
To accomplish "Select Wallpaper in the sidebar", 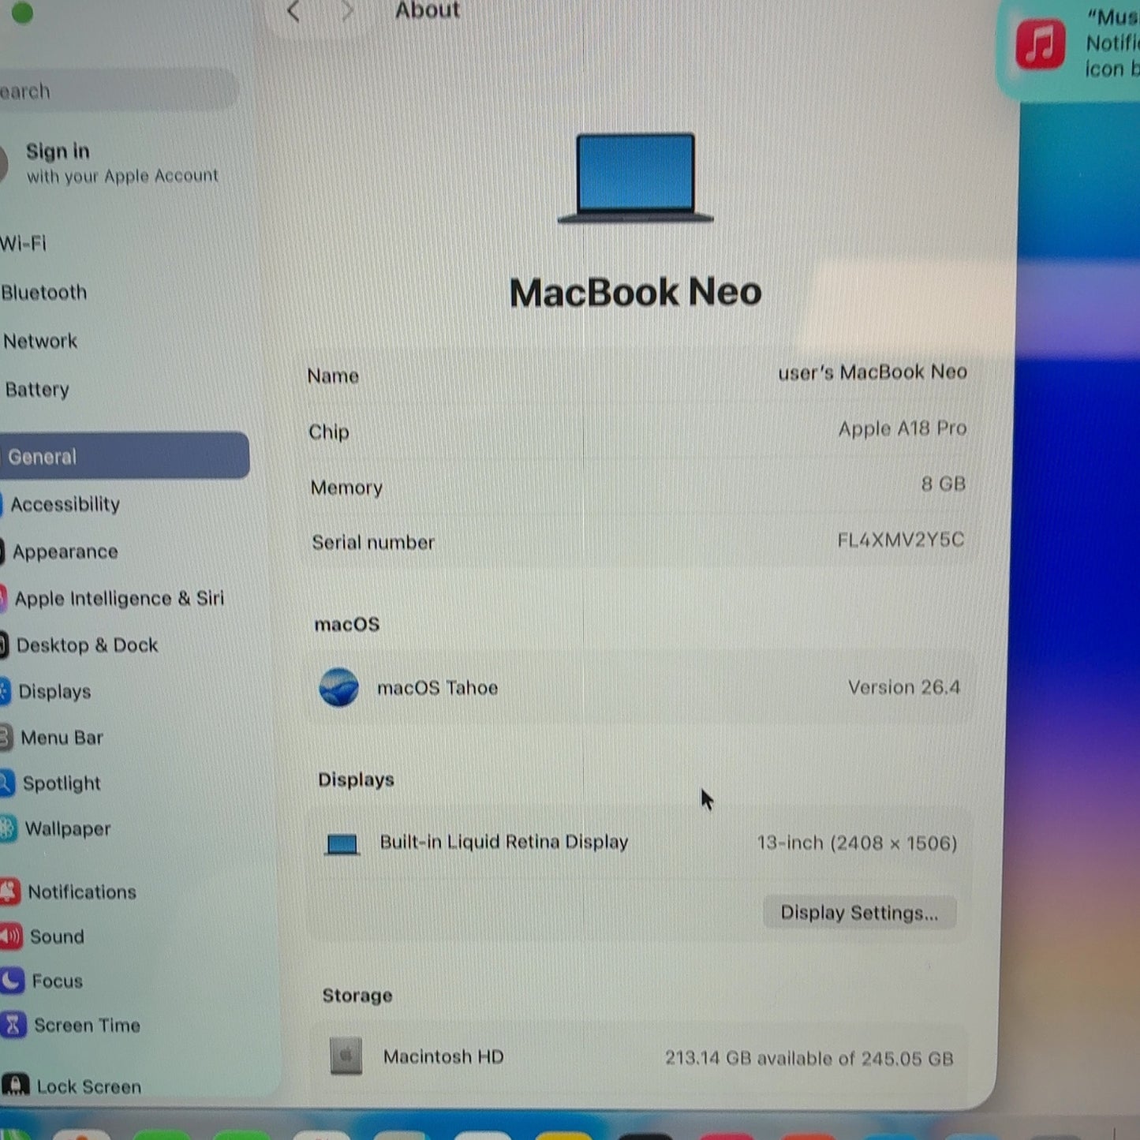I will [67, 828].
